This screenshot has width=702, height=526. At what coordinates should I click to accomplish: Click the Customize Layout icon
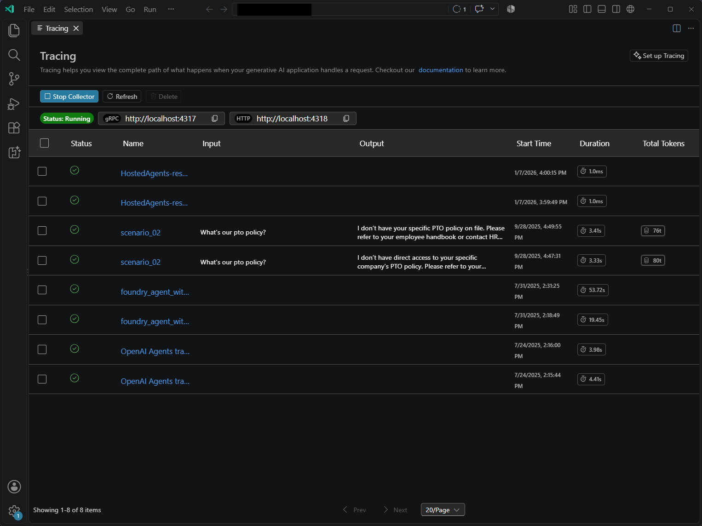(573, 9)
